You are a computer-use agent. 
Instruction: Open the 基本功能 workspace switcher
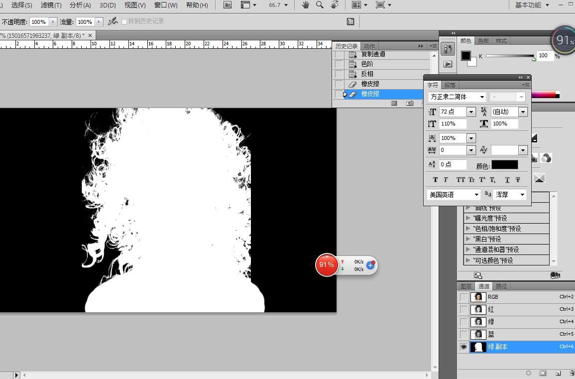click(532, 5)
